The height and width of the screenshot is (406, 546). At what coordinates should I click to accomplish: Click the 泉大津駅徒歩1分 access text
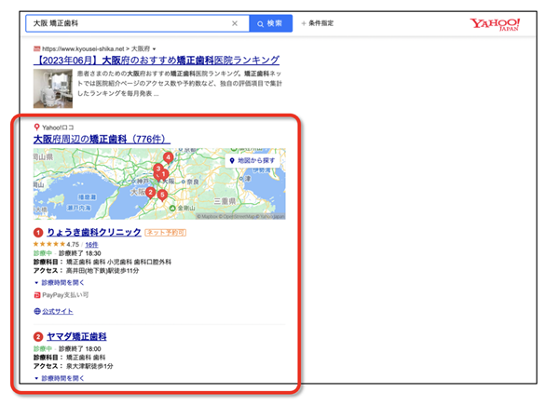[x=89, y=366]
